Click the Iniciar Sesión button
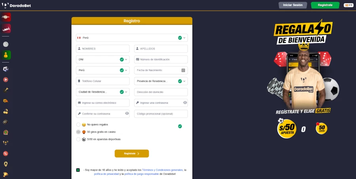Screen dimensions: 356x179 click(x=293, y=5)
